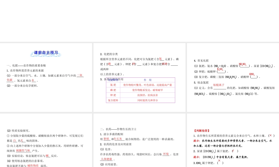Select the line (4) 使用铵态氮肥的注意事项。
Viewport: 279px width, 167px height.
[x=25, y=161]
